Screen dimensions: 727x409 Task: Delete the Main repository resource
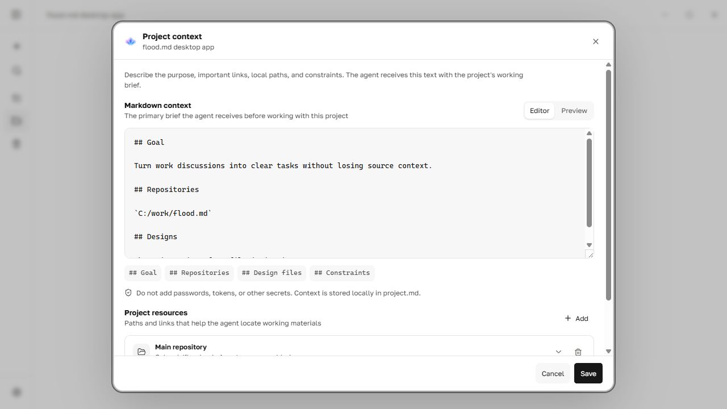(578, 352)
